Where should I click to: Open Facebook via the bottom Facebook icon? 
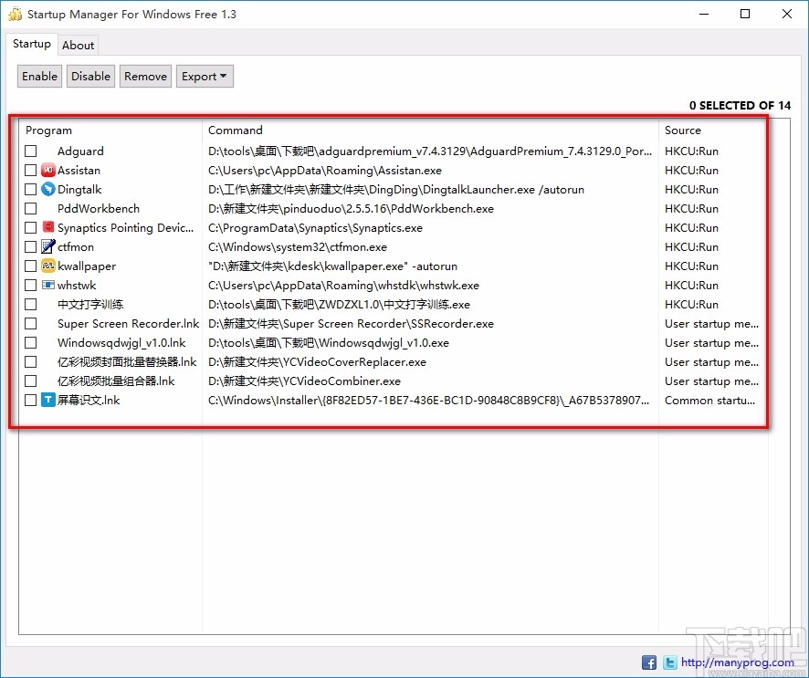coord(649,662)
